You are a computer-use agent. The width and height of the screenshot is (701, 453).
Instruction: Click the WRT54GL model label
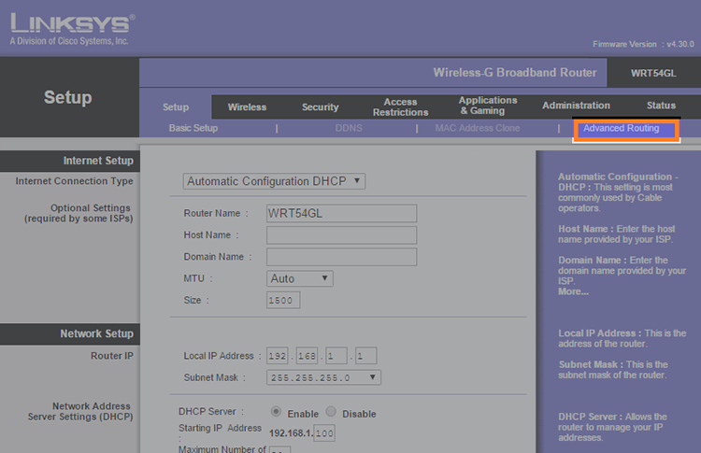653,73
